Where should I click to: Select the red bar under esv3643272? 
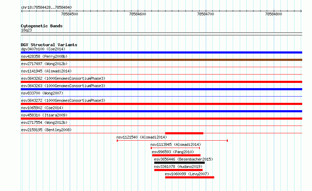point(161,104)
